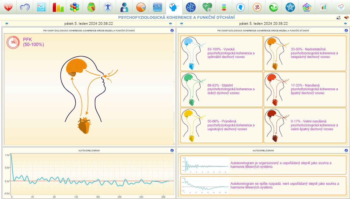This screenshot has height=199, width=350.
Task: Select the 83-100% Vysoká coherence legend card
Action: (x=222, y=53)
